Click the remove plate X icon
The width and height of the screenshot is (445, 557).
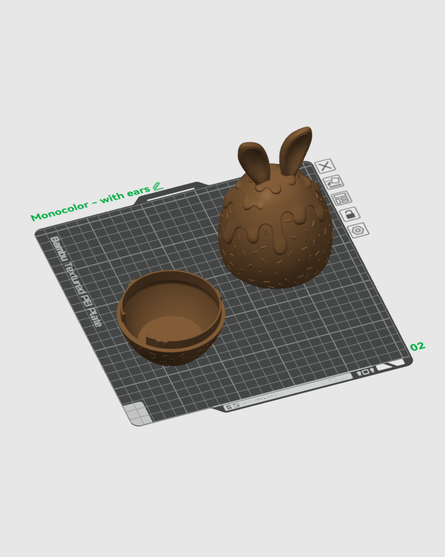click(x=325, y=166)
